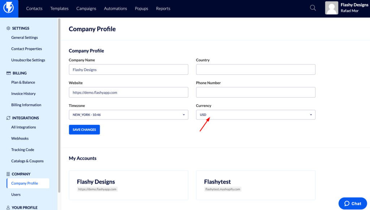Go to Campaigns in the top navigation

(x=86, y=9)
